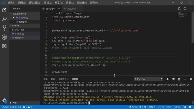
Task: Click the Open Changes icon in editor toolbar
Action: 179,8
